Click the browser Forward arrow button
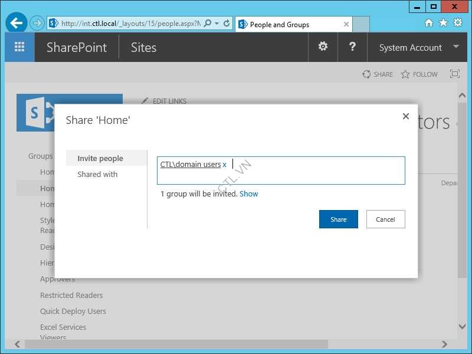Viewport: 472px width, 354px height. pyautogui.click(x=37, y=24)
